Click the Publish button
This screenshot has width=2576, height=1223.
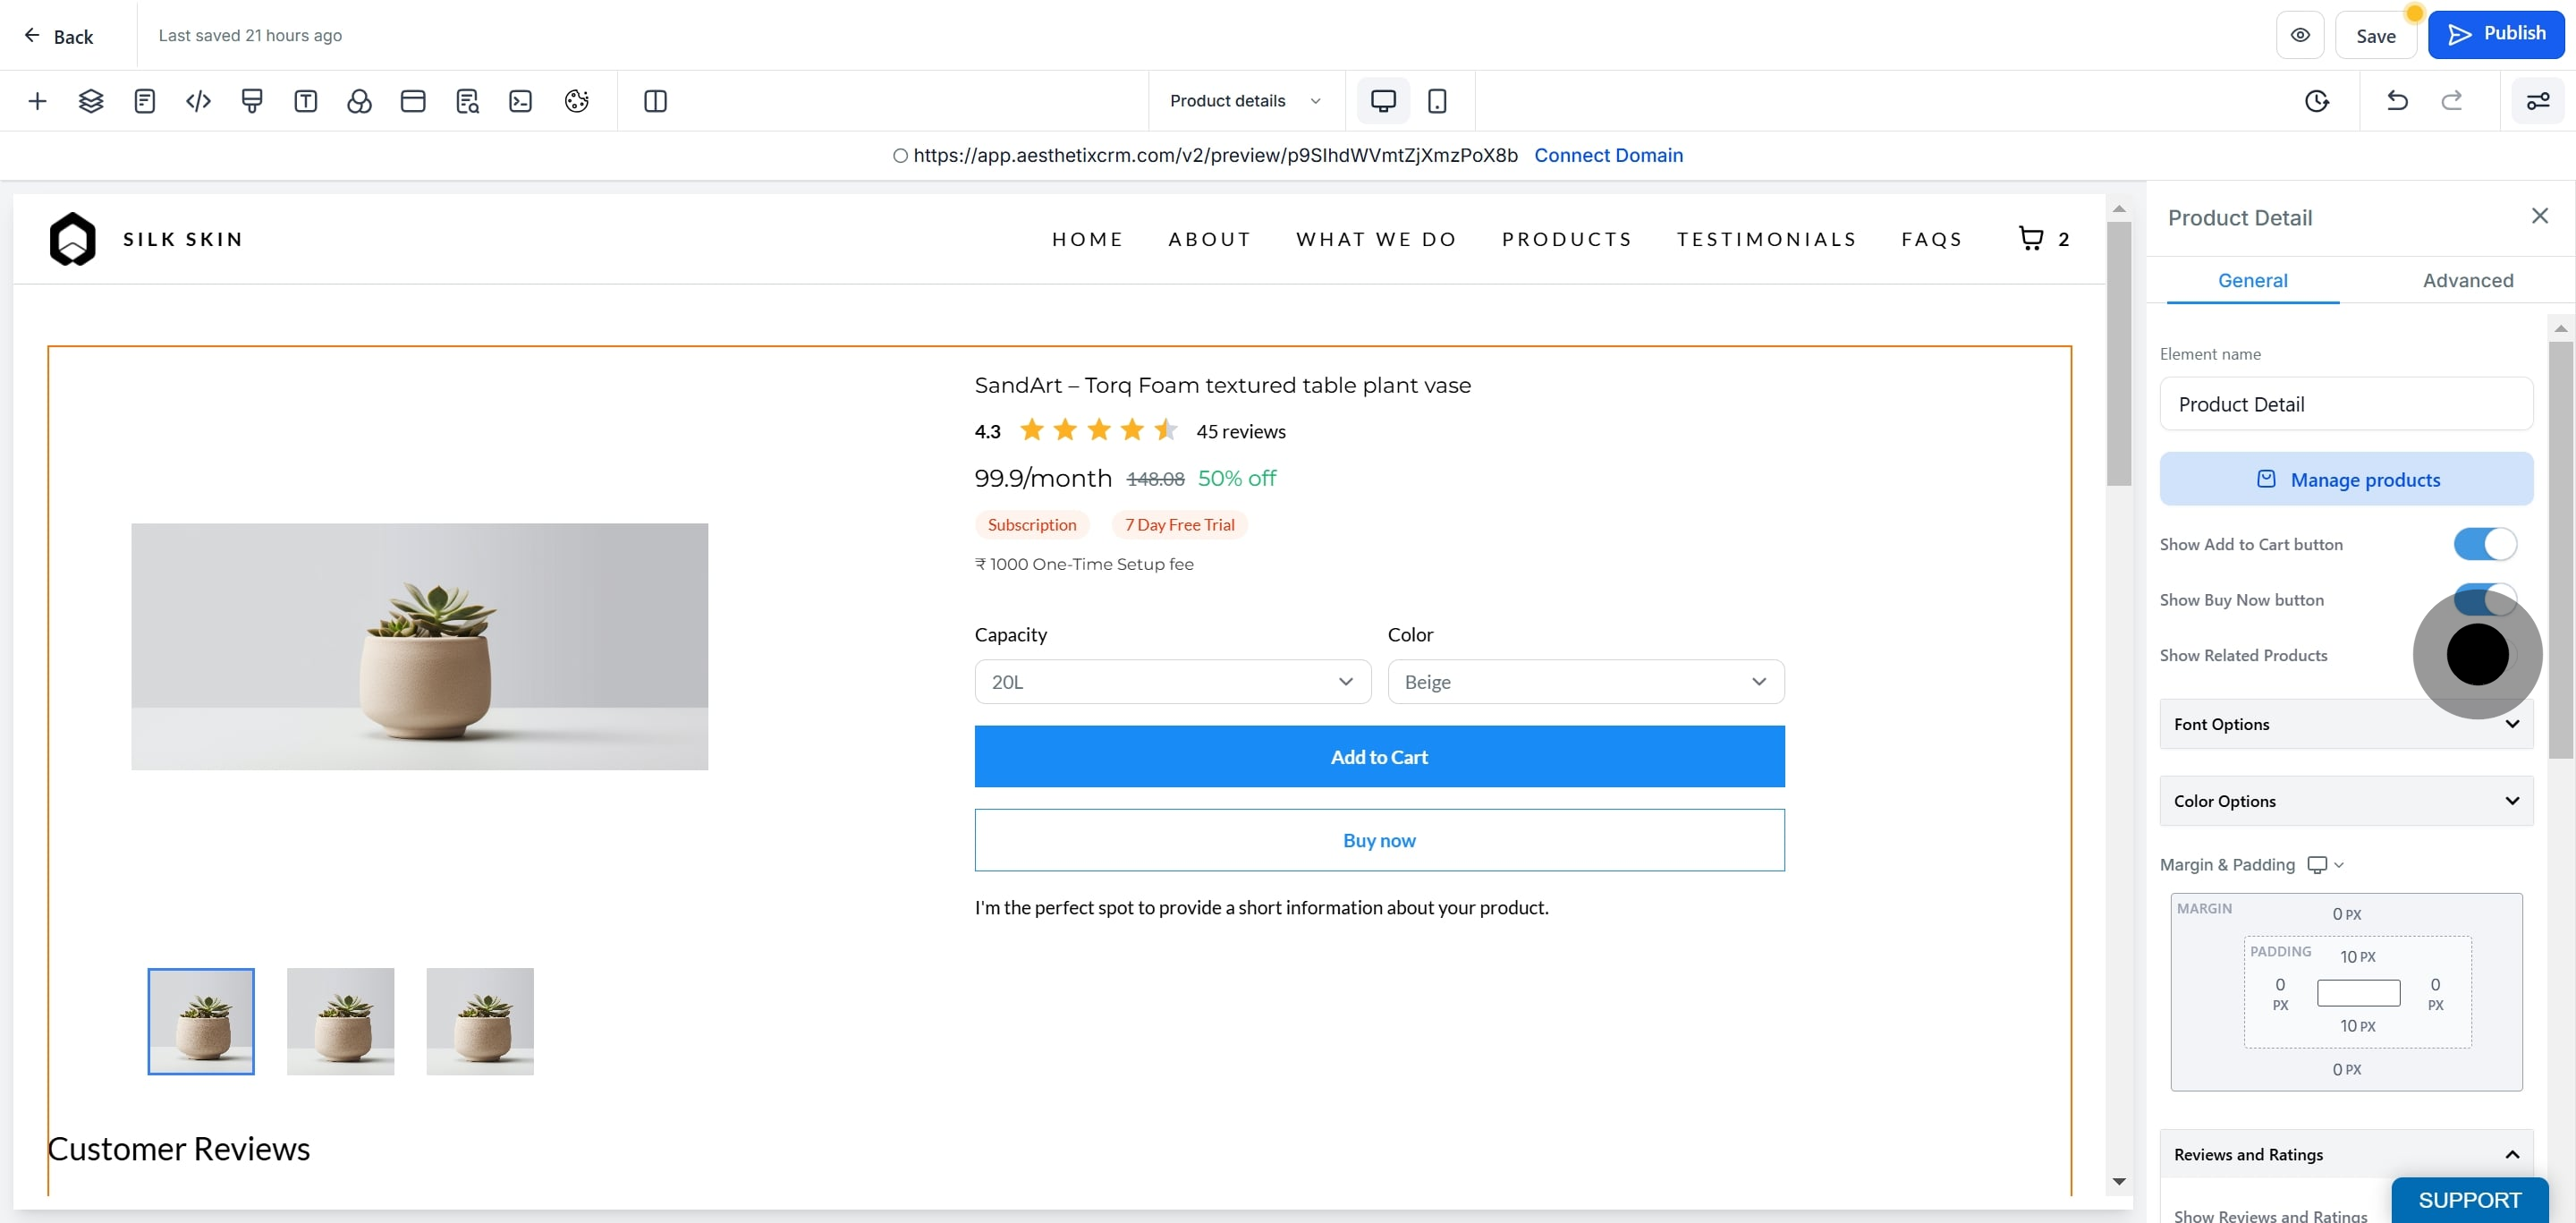click(x=2496, y=35)
